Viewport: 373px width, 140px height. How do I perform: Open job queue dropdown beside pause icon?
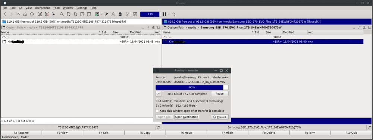point(169,14)
